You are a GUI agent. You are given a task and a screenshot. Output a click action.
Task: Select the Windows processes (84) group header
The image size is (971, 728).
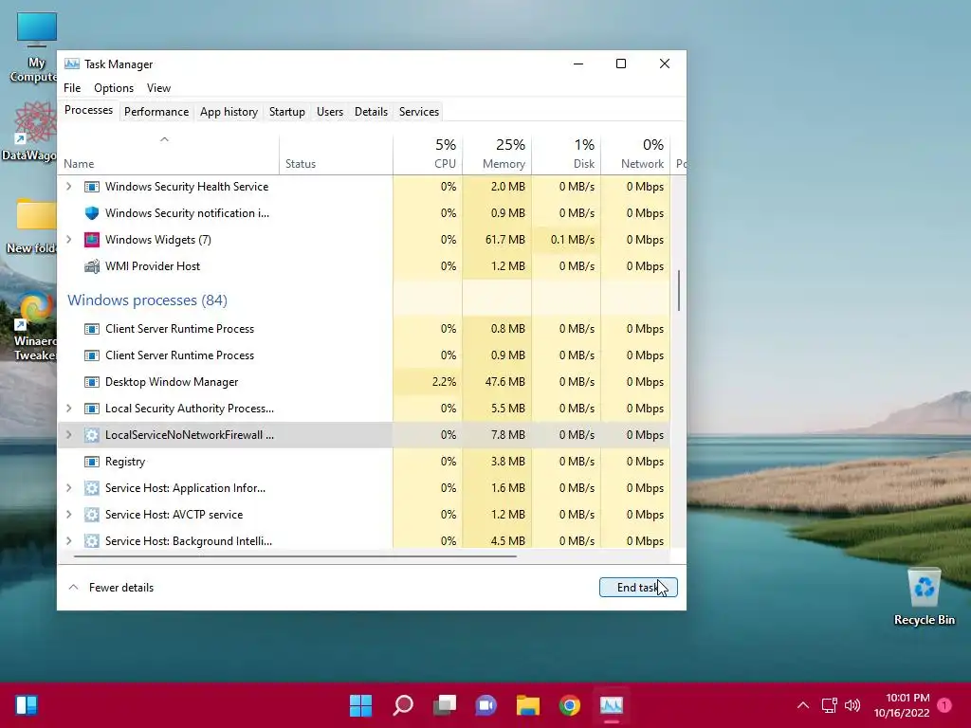coord(147,300)
